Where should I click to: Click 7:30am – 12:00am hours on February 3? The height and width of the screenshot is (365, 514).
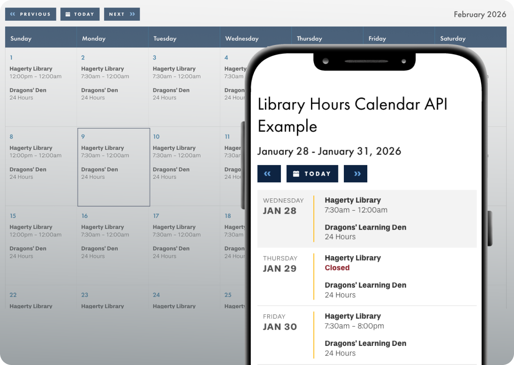click(177, 77)
